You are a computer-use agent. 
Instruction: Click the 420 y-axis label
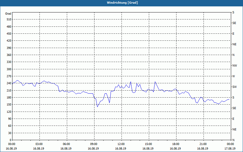pos(9,41)
